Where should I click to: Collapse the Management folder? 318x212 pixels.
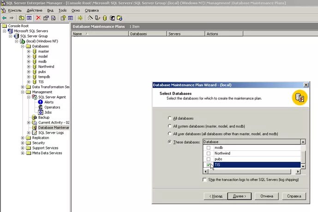(x=23, y=92)
